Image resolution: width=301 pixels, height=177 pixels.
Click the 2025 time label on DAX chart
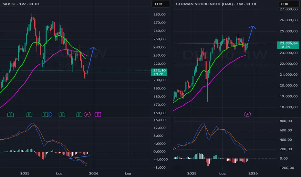pyautogui.click(x=192, y=173)
